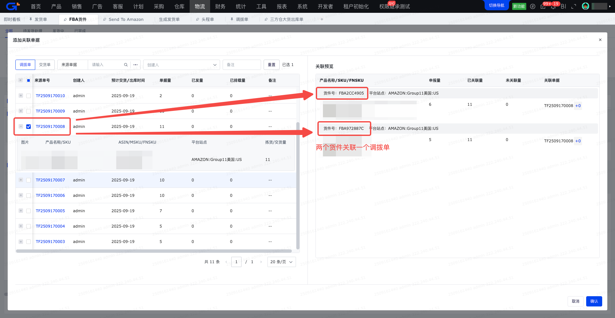Click the swap arrows circle icon in header

(x=533, y=6)
